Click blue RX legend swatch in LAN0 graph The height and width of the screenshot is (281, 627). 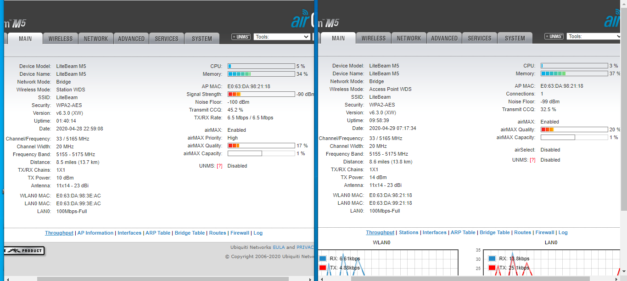click(x=493, y=259)
